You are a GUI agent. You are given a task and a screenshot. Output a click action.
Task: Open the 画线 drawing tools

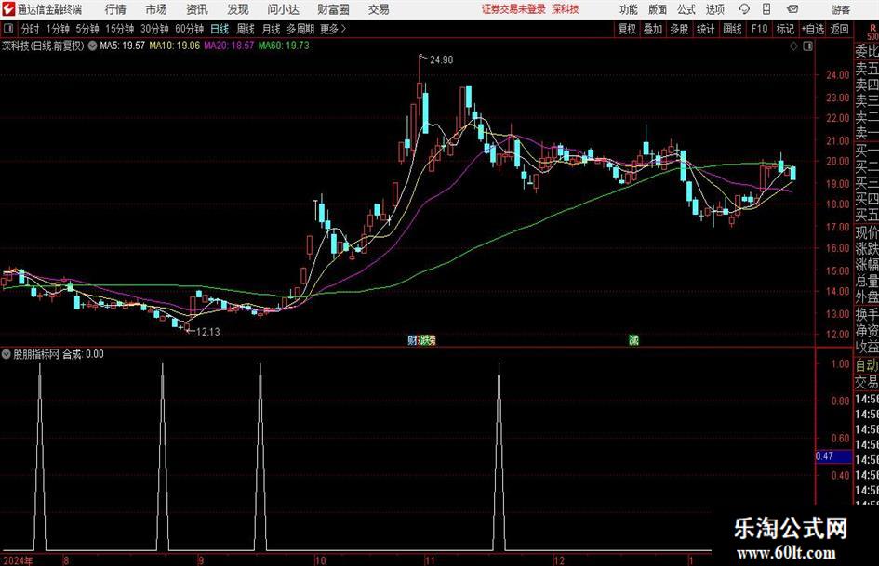[733, 29]
